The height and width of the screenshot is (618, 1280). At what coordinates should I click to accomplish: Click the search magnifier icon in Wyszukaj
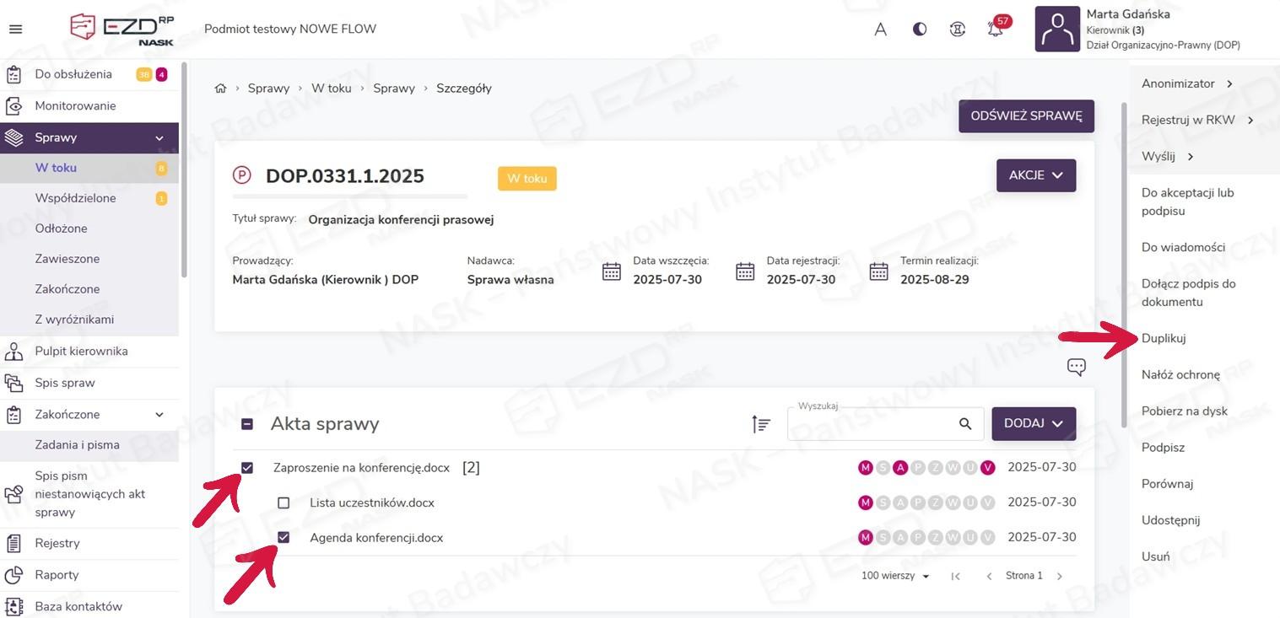965,424
